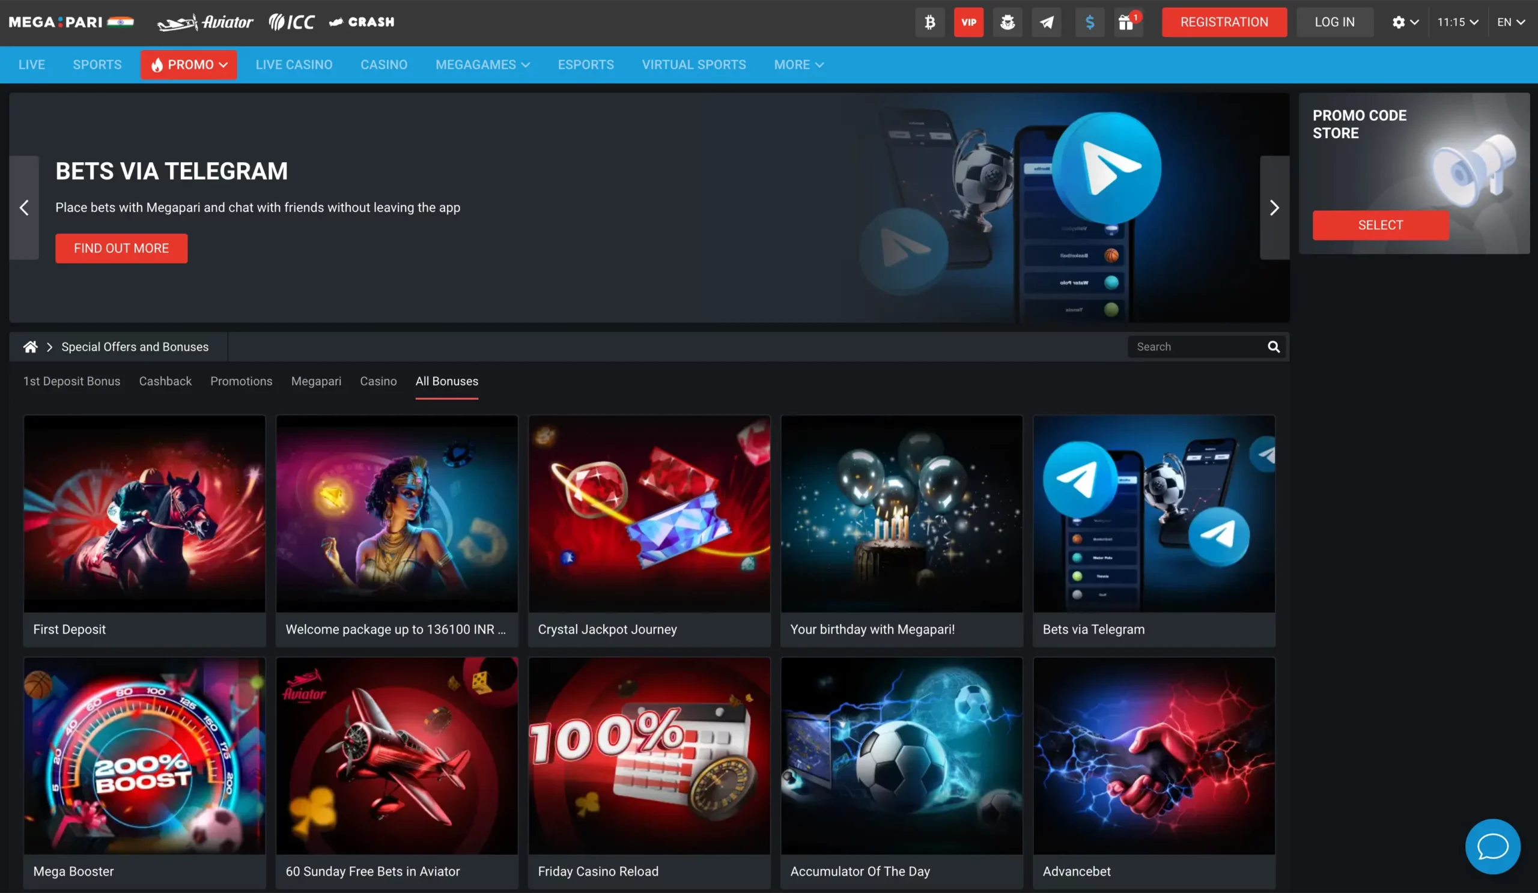Open Your birthday with Megapari card
Screen dimensions: 1538x893
coord(901,531)
